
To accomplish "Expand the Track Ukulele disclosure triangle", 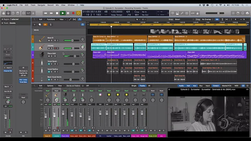I will pyautogui.click(x=2, y=23).
